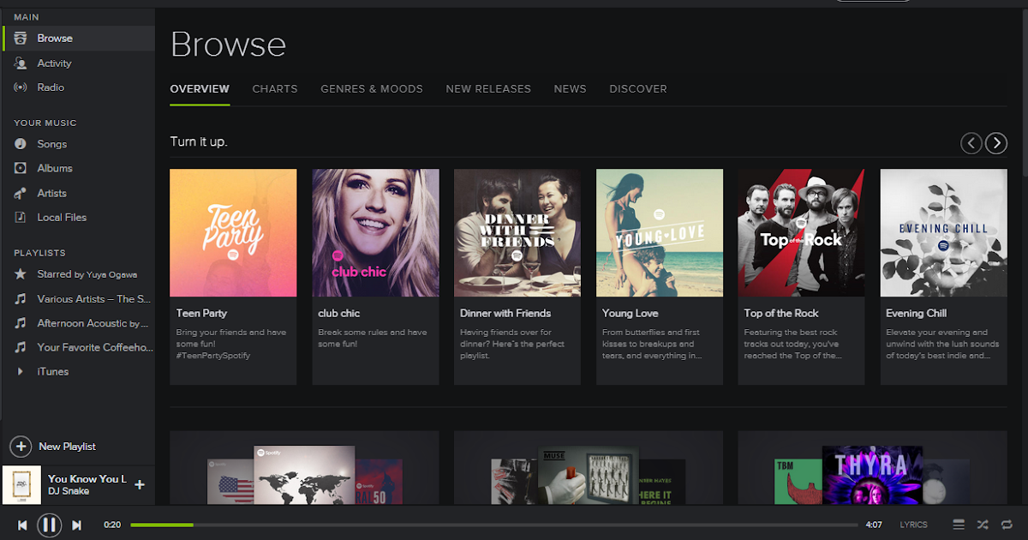Screen dimensions: 1028x540
Task: Click the Dinner with Friends title link
Action: tap(505, 314)
